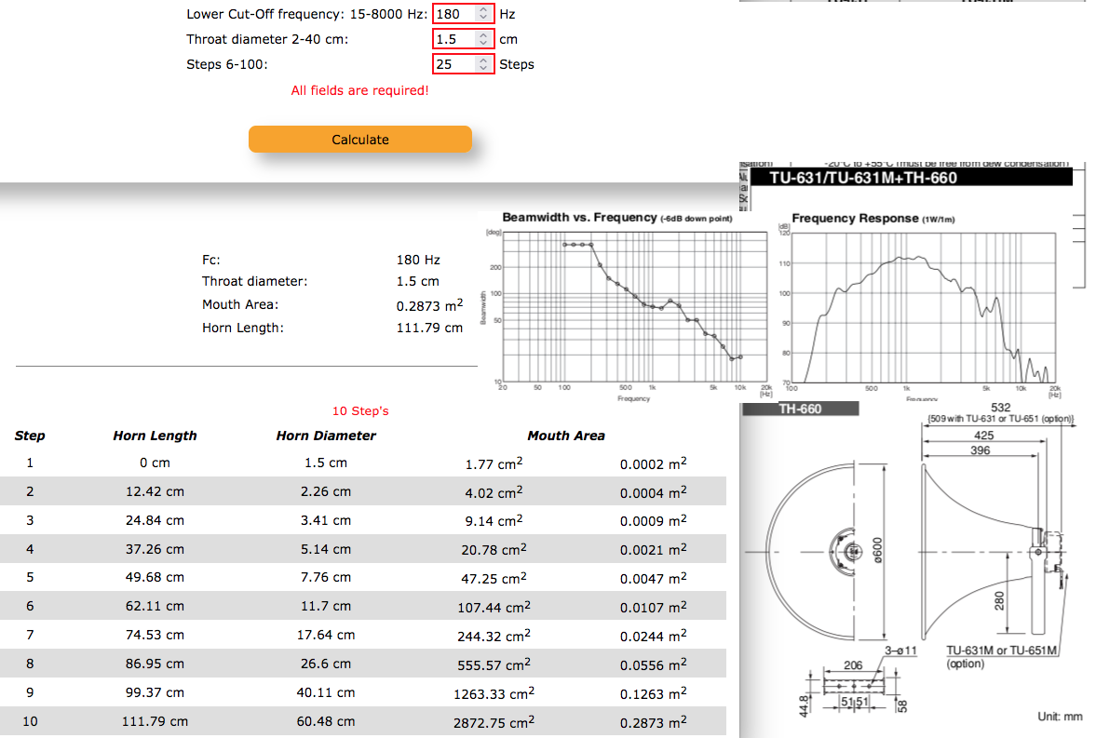Click the 'Mouth Area' column header
The width and height of the screenshot is (1096, 738).
[x=566, y=436]
